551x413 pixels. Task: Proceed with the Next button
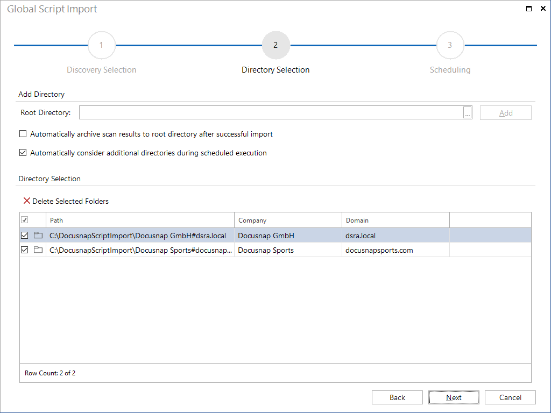tap(454, 397)
